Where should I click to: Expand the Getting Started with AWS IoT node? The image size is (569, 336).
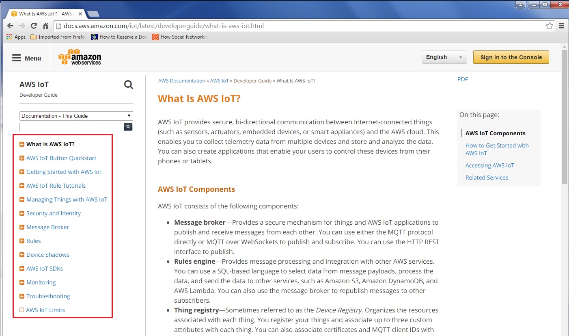point(22,172)
